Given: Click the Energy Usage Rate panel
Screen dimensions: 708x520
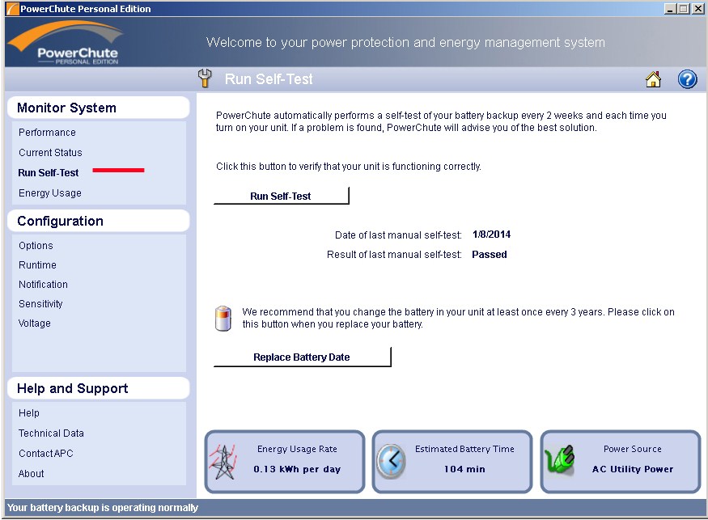Looking at the screenshot, I should click(x=285, y=462).
